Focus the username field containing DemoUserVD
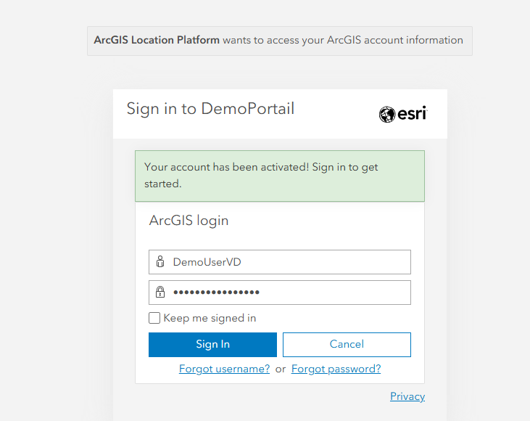530x421 pixels. (x=290, y=262)
